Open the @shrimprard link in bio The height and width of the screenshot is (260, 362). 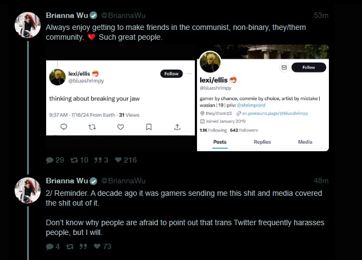coord(251,105)
